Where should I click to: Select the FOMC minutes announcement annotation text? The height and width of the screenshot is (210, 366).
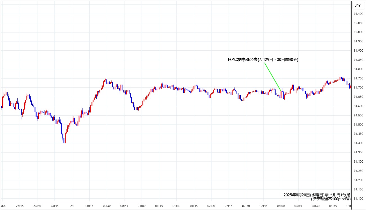click(x=263, y=59)
